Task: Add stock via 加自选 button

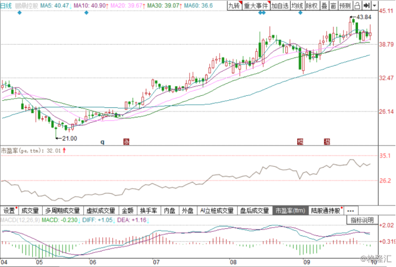Action: tap(280, 5)
